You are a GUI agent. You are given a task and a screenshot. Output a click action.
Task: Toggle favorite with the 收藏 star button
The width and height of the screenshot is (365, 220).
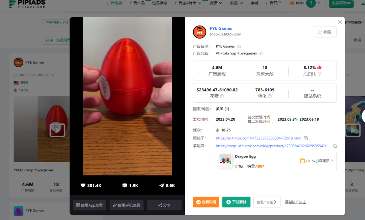pyautogui.click(x=324, y=32)
